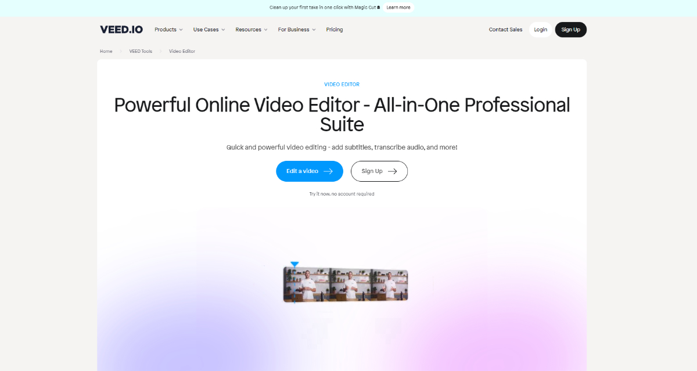
Task: Click the VEED.IO logo
Action: click(x=121, y=30)
